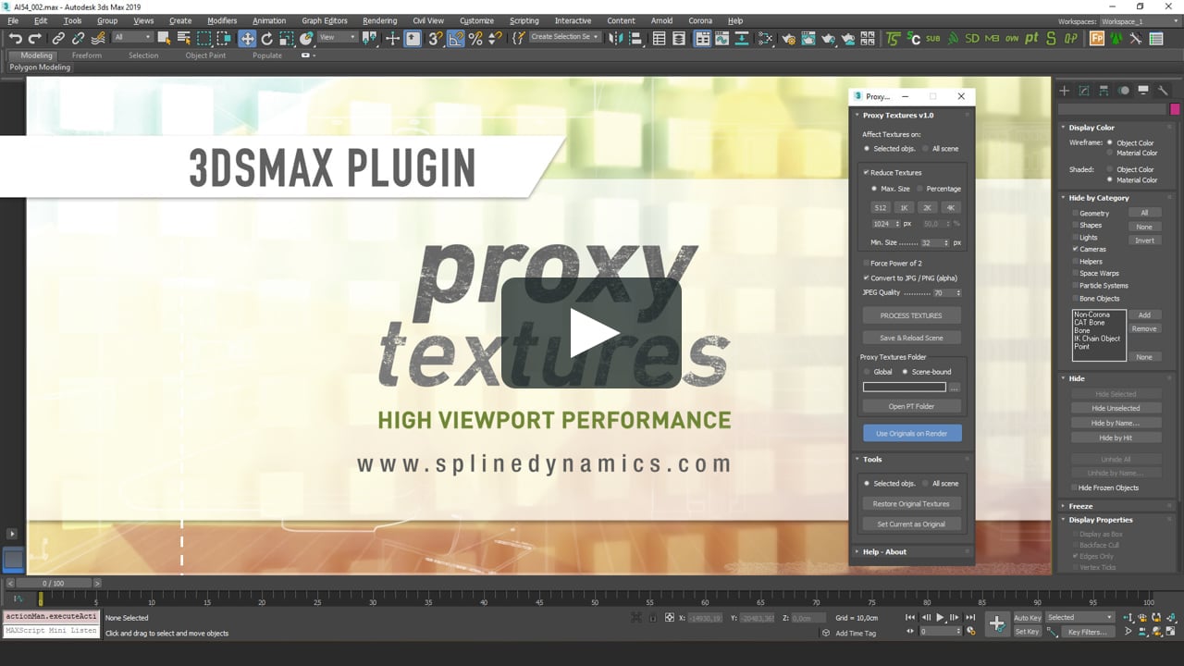Open the 'Selected' key mode dropdown
Screen dimensions: 1184x666
coord(1079,617)
